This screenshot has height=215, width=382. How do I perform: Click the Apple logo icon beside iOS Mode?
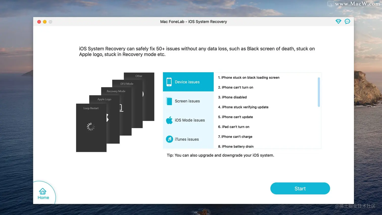(x=169, y=120)
